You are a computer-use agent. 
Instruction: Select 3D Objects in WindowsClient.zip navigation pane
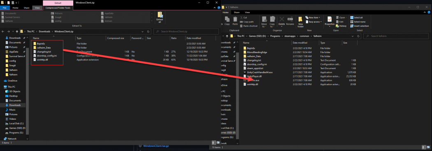click(x=13, y=91)
